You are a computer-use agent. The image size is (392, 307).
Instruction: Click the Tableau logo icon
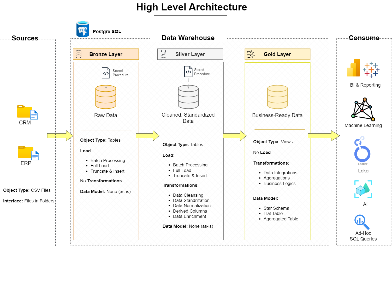coord(371,70)
